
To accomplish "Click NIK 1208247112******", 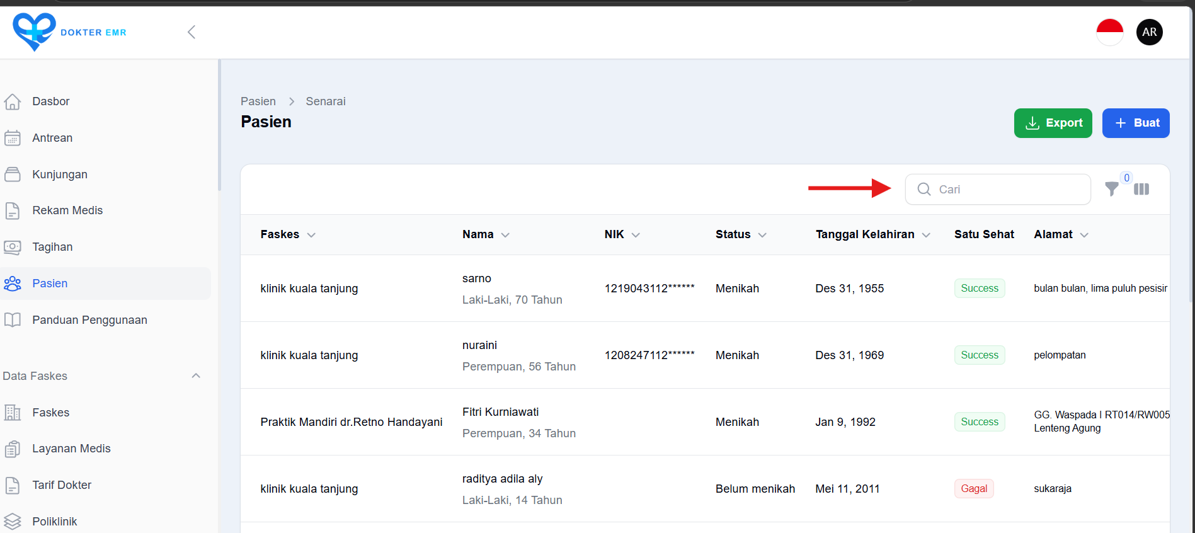I will 649,355.
